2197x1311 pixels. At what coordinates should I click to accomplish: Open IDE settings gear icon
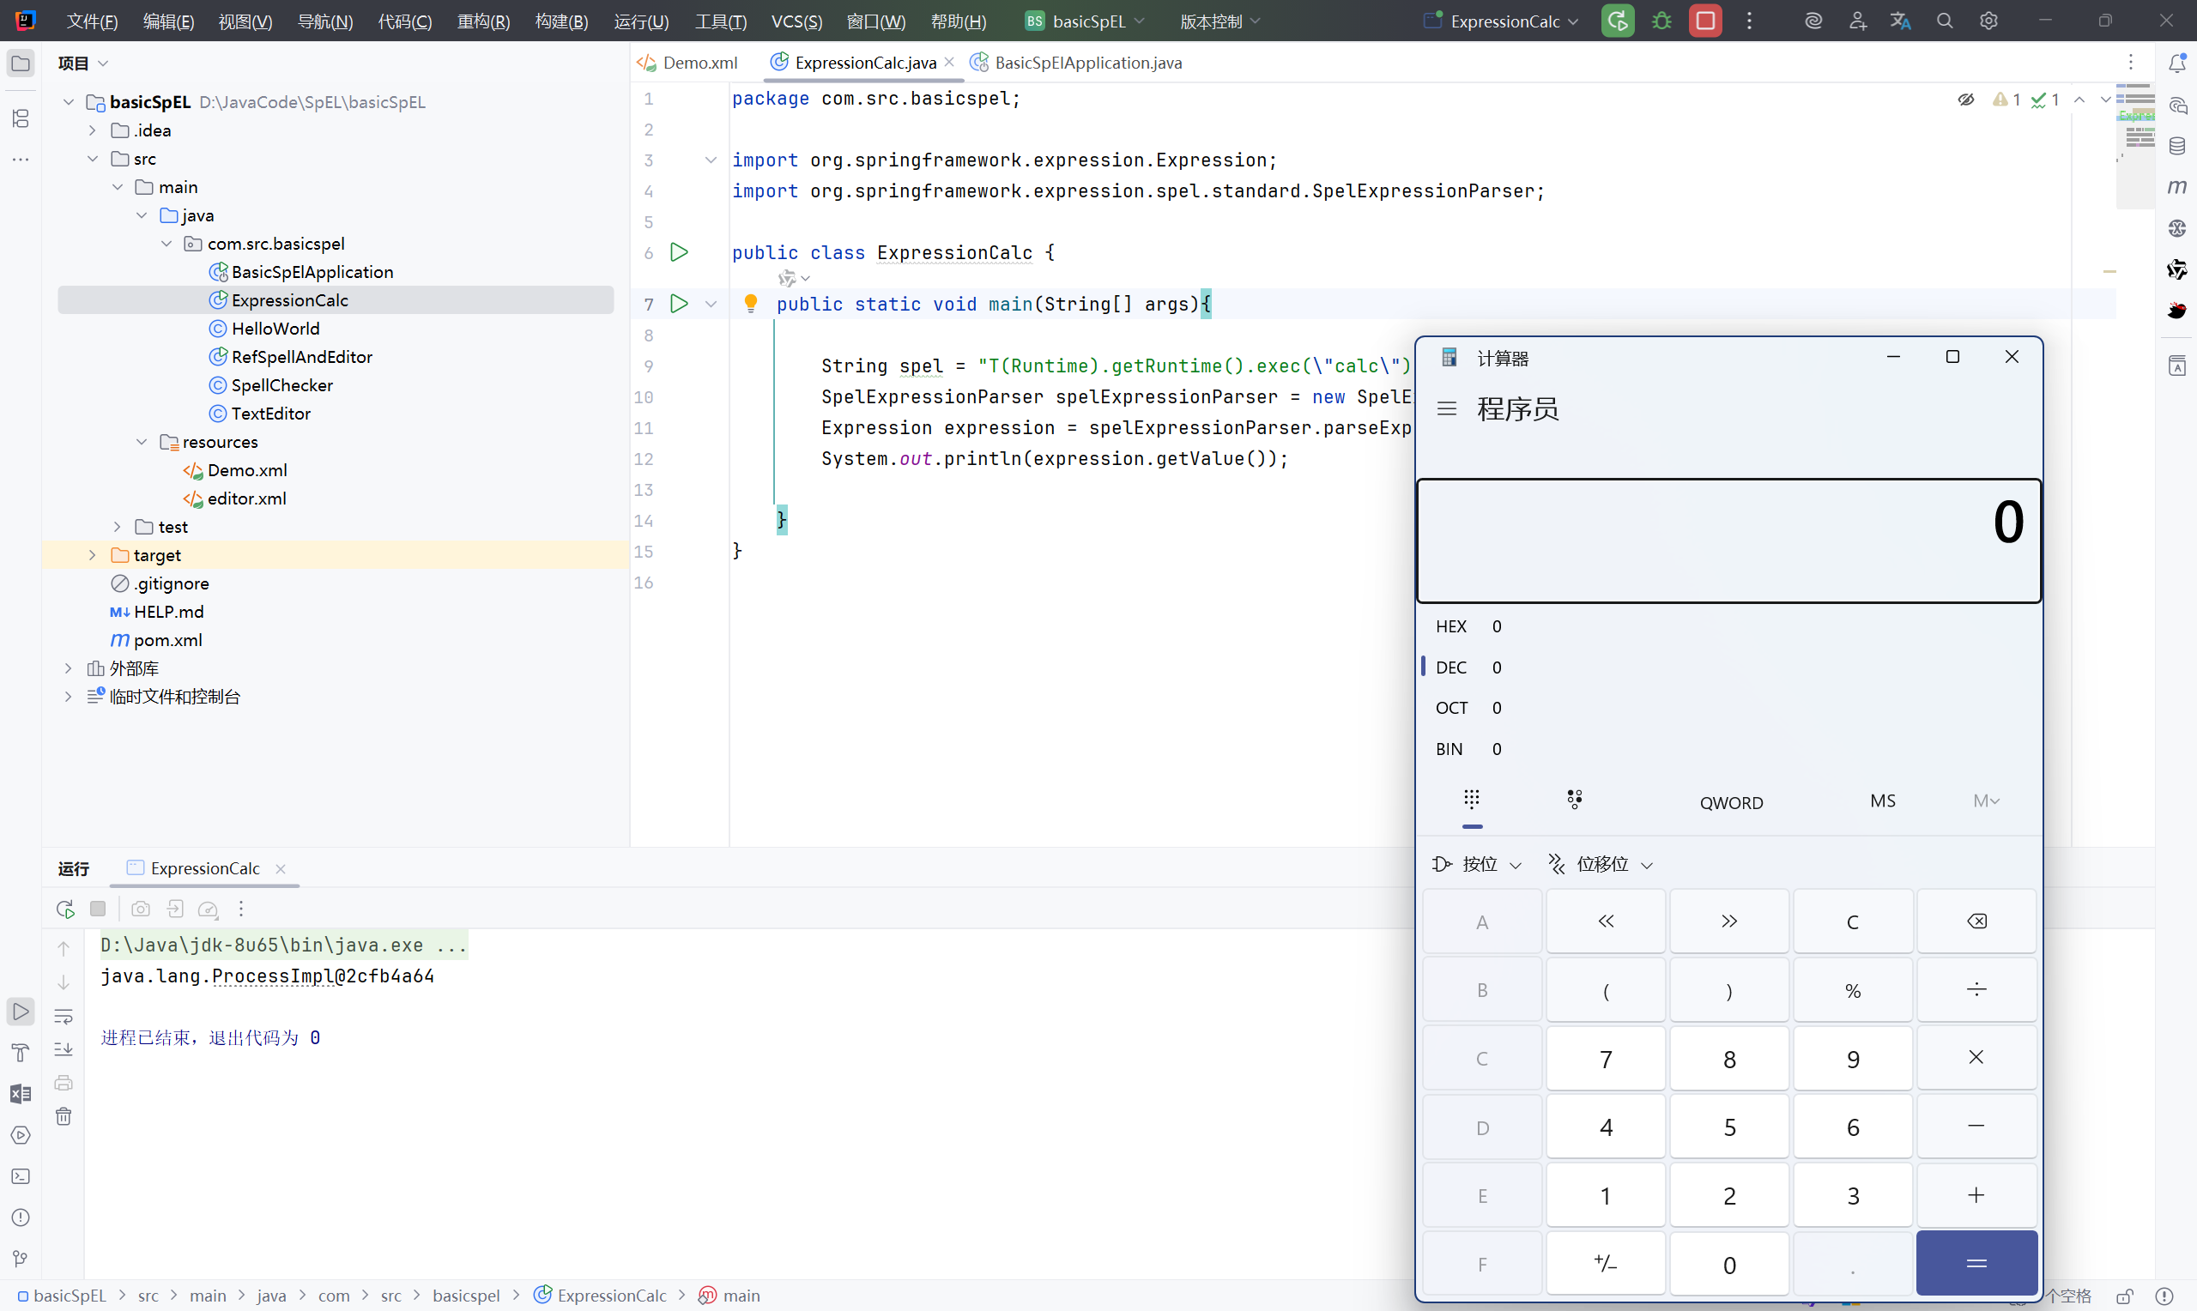coord(1988,21)
